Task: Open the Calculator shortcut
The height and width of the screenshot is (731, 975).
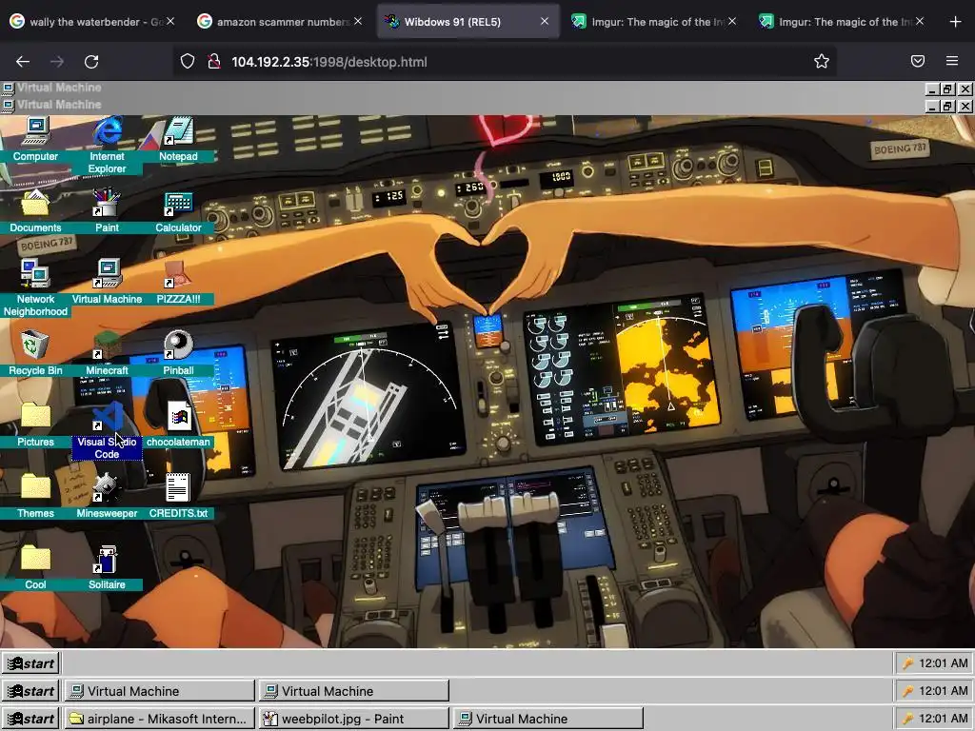Action: coord(178,211)
